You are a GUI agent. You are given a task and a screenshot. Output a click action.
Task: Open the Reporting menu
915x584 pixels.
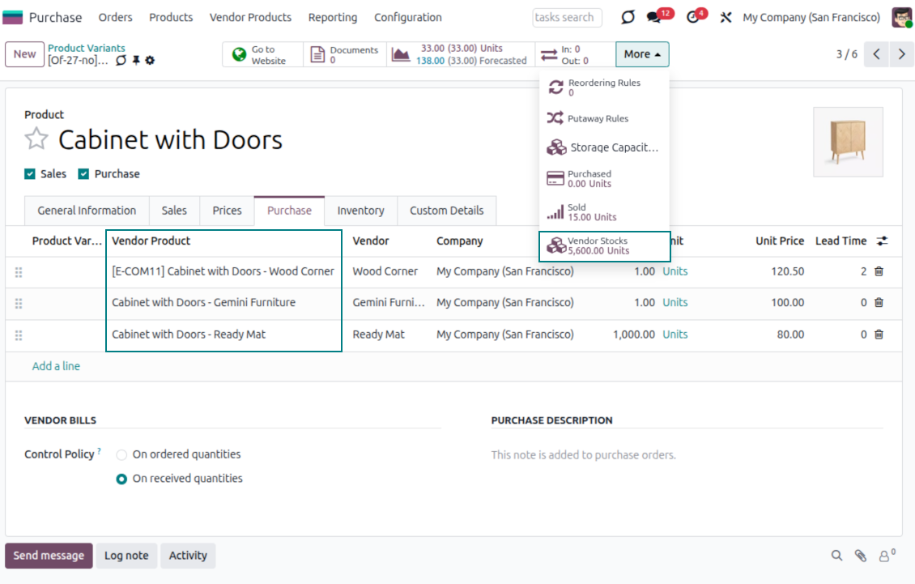tap(332, 17)
